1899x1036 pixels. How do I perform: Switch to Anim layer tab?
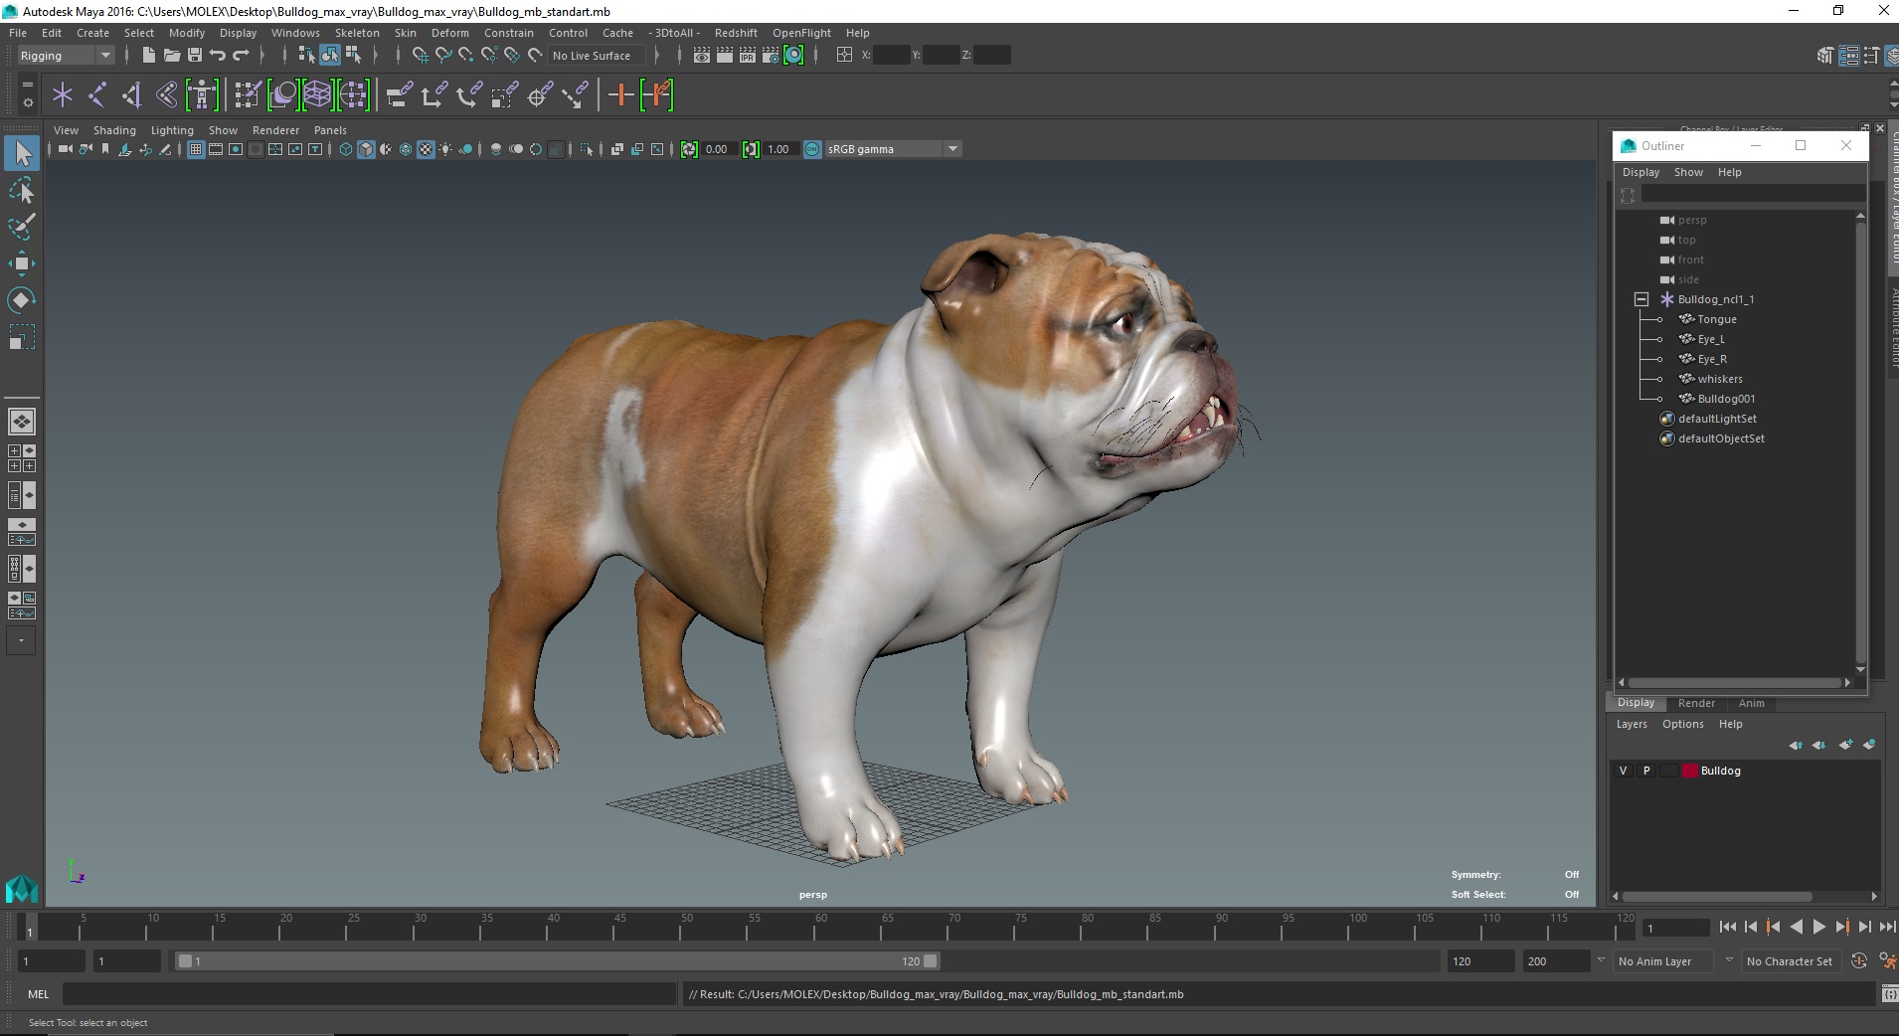1752,703
